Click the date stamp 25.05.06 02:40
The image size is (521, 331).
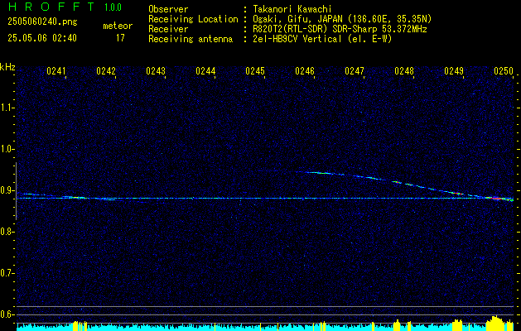click(42, 38)
